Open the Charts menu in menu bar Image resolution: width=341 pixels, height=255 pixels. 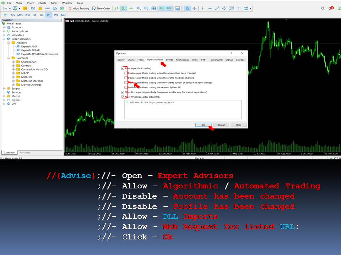(42, 3)
